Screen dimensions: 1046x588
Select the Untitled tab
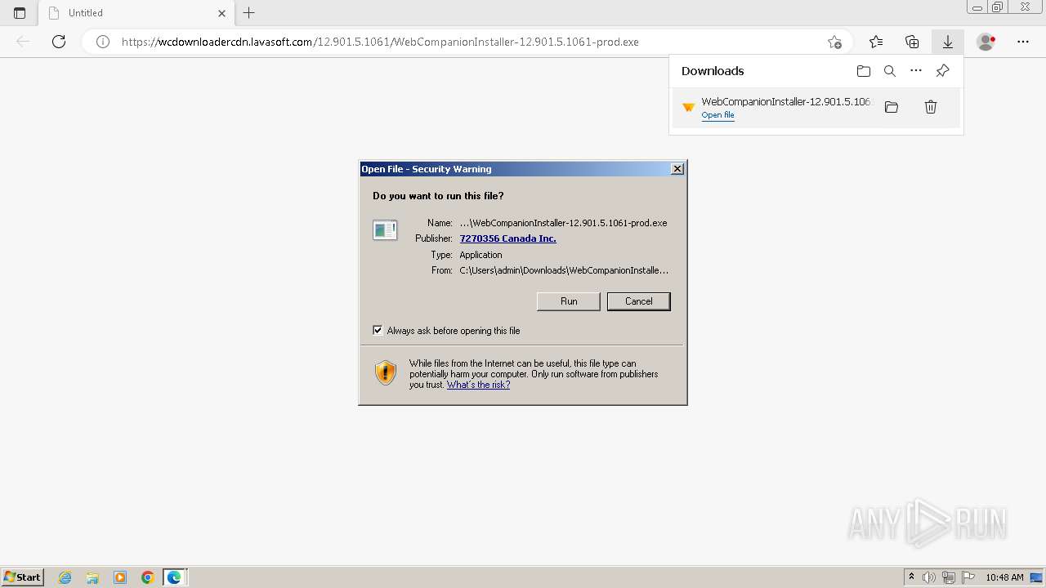point(136,13)
